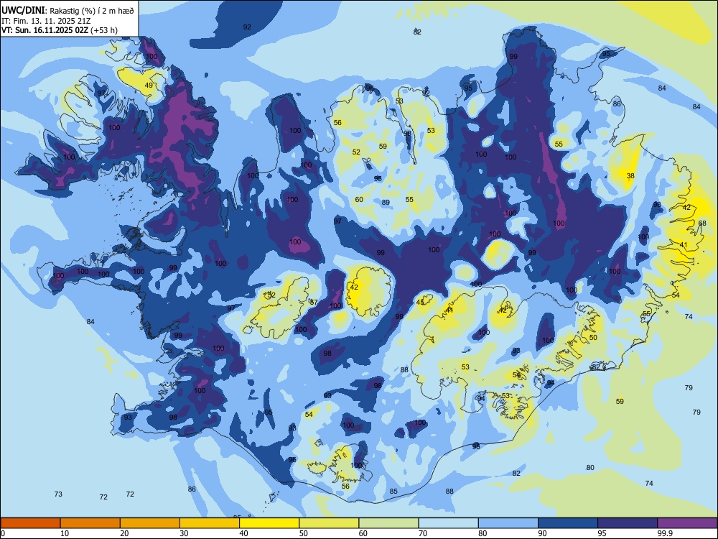Click the purple above-99.9 legend swatch
This screenshot has width=718, height=539.
click(x=687, y=523)
